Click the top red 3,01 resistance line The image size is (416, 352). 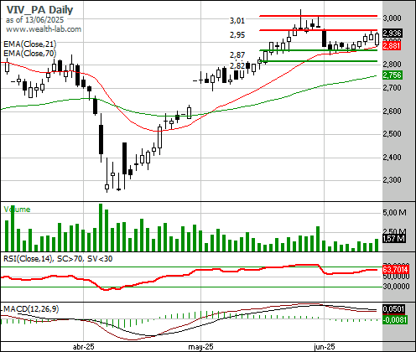tap(318, 16)
